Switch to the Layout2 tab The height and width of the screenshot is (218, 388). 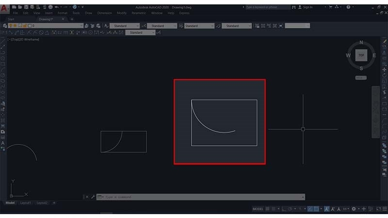click(42, 203)
